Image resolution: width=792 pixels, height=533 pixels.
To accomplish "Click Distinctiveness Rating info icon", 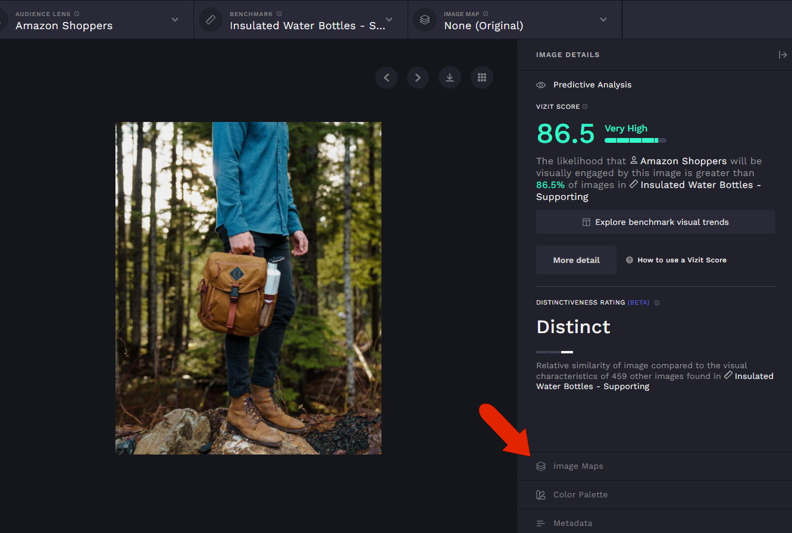I will pyautogui.click(x=657, y=303).
